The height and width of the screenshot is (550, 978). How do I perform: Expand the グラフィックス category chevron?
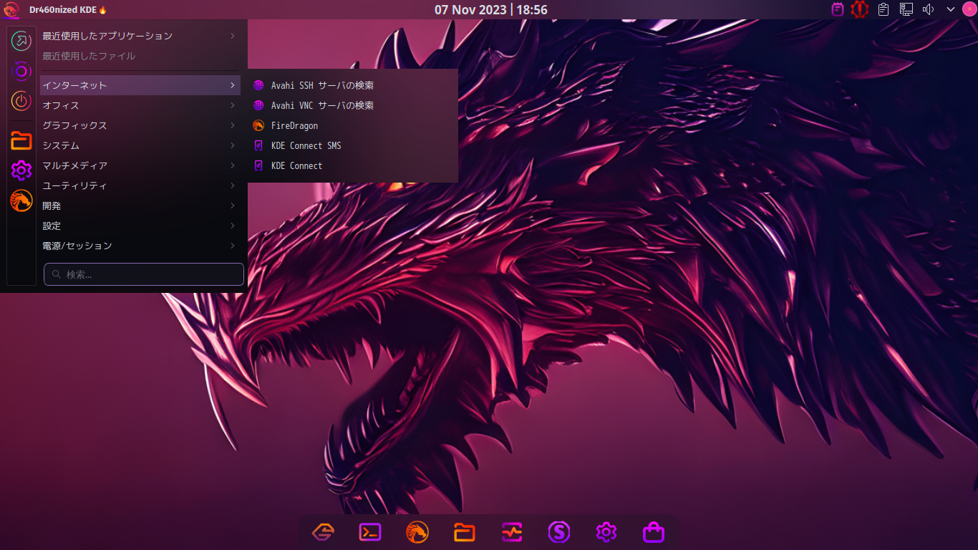click(x=233, y=125)
